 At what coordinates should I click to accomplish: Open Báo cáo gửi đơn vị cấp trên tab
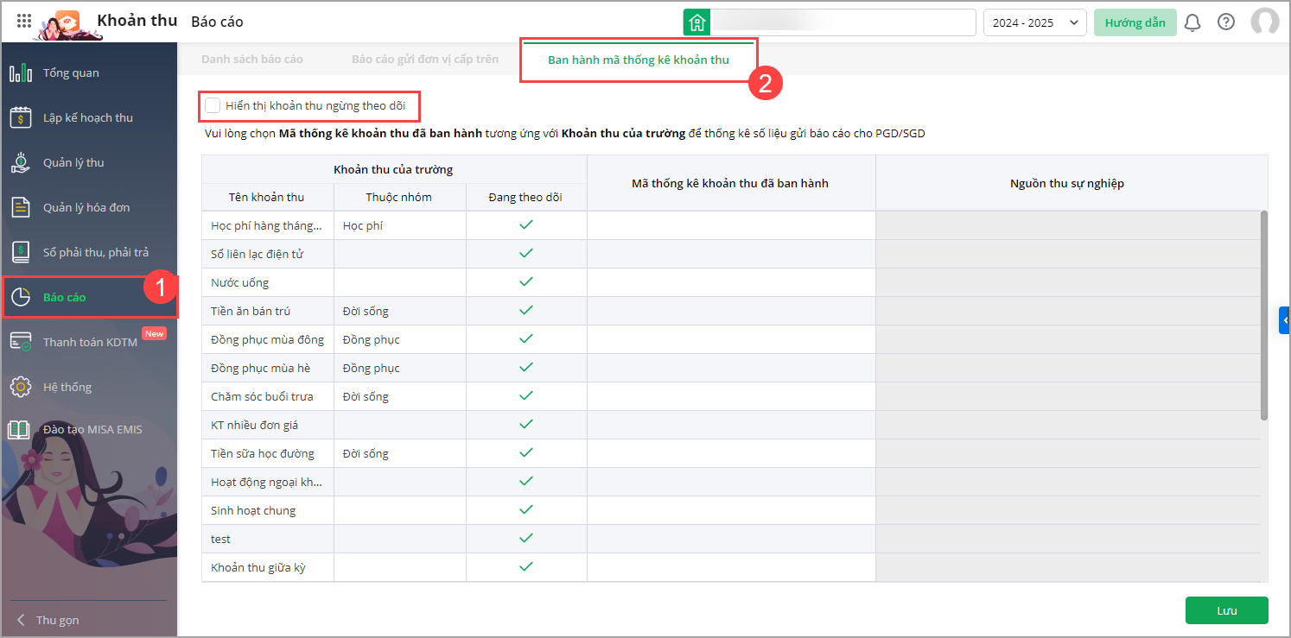tap(425, 60)
